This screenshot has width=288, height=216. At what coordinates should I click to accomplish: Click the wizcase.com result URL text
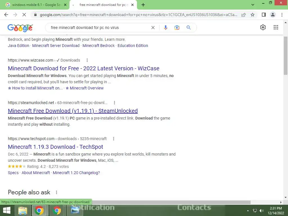pyautogui.click(x=30, y=60)
